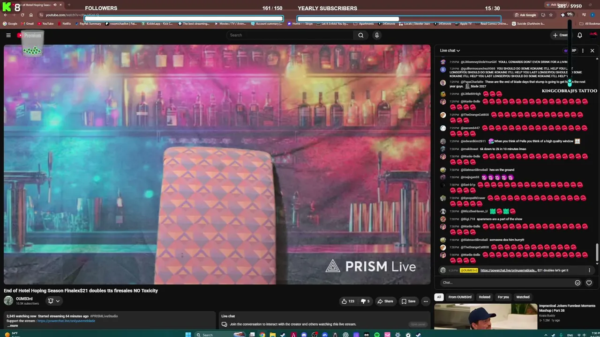
Task: Open the Apartments bookmark folder
Action: [x=363, y=23]
